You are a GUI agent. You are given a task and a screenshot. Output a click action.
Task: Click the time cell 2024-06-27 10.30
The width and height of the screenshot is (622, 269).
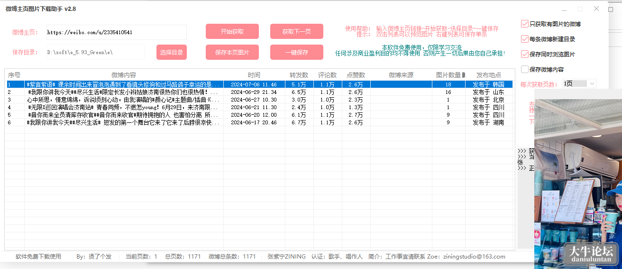pyautogui.click(x=254, y=100)
